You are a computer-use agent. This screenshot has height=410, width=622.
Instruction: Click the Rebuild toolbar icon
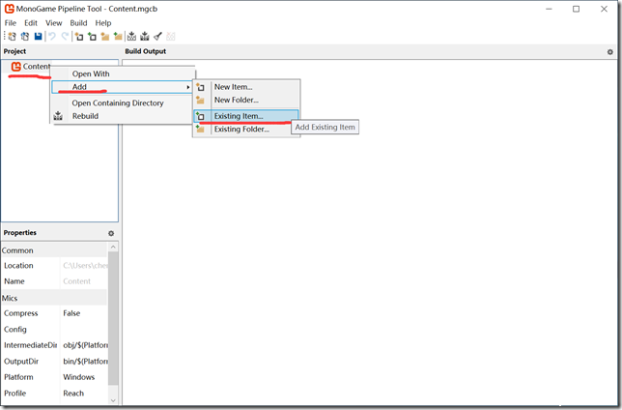[x=144, y=37]
